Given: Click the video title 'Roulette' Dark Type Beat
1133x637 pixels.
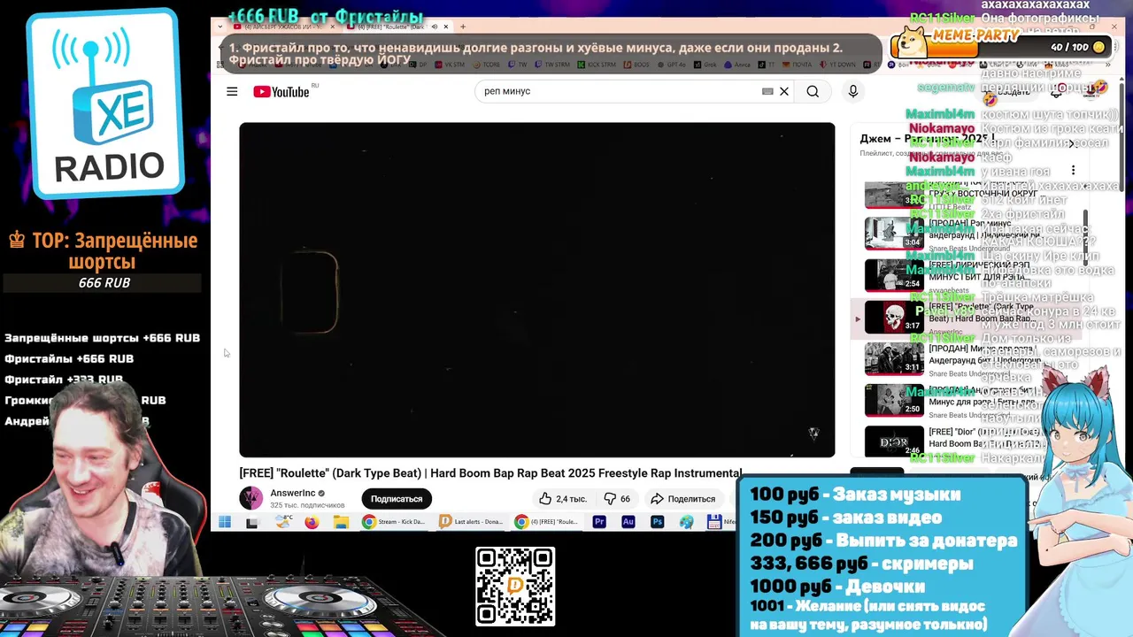Looking at the screenshot, I should tap(490, 473).
